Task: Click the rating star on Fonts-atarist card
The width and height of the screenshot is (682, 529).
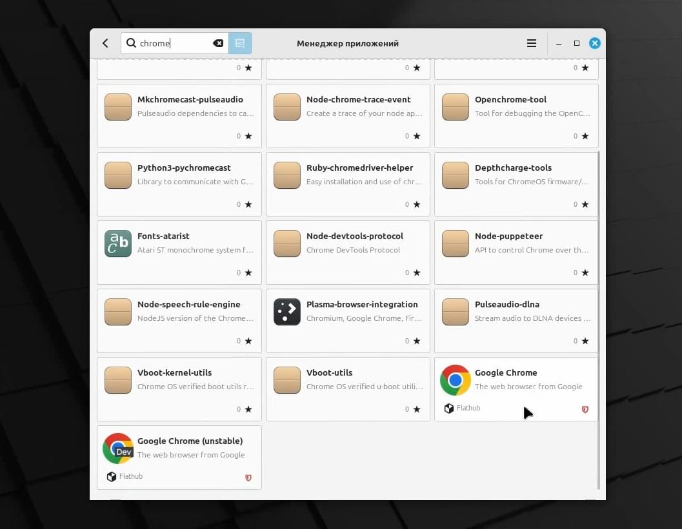Action: [x=248, y=273]
